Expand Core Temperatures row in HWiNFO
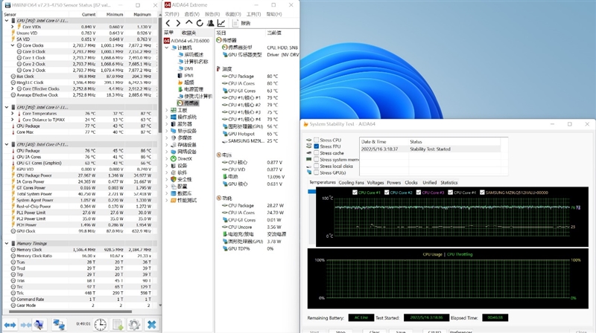596x333 pixels. tap(13, 114)
